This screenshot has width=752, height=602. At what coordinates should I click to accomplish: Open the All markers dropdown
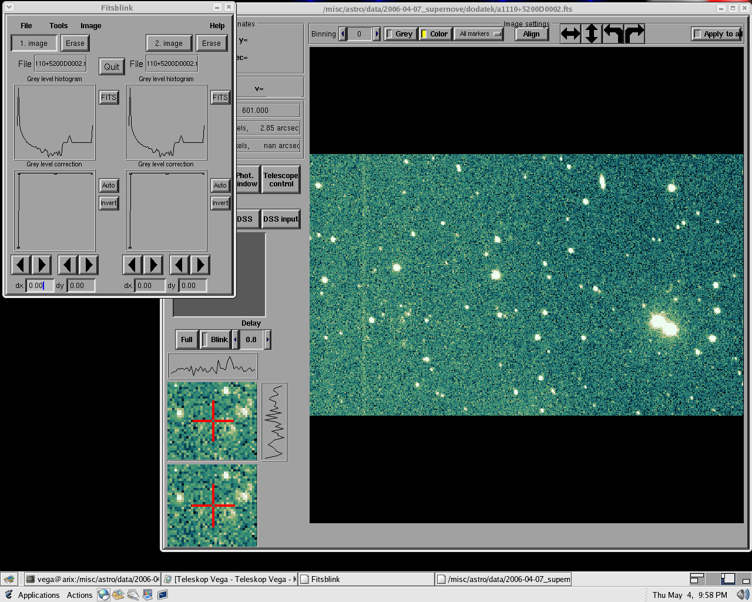coord(479,34)
